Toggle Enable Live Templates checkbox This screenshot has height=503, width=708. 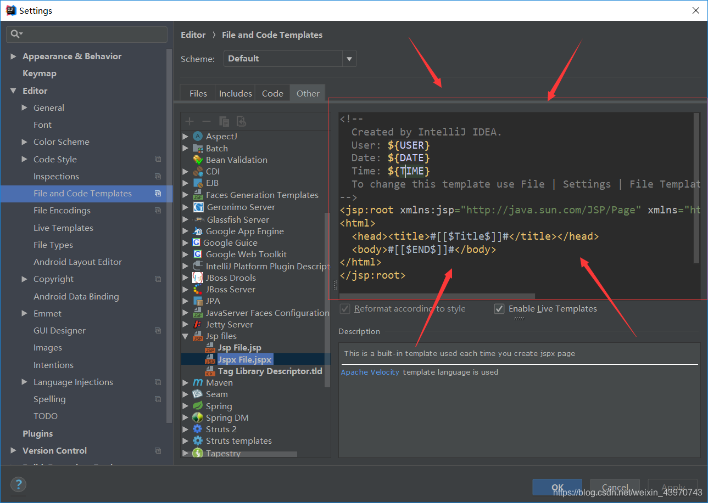click(499, 309)
